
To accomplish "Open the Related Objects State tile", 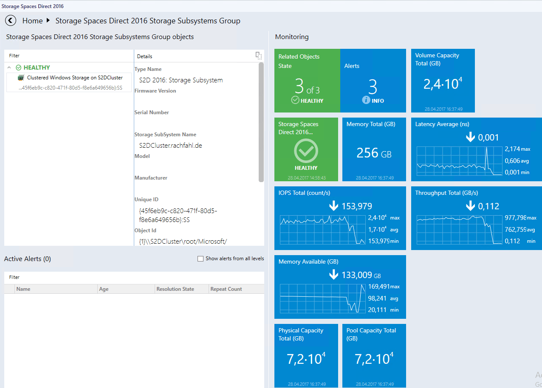I will pos(307,81).
